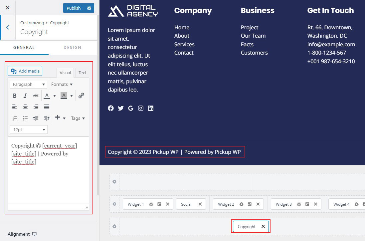Expand the background color picker arrow
Image resolution: width=365 pixels, height=241 pixels.
tap(72, 96)
